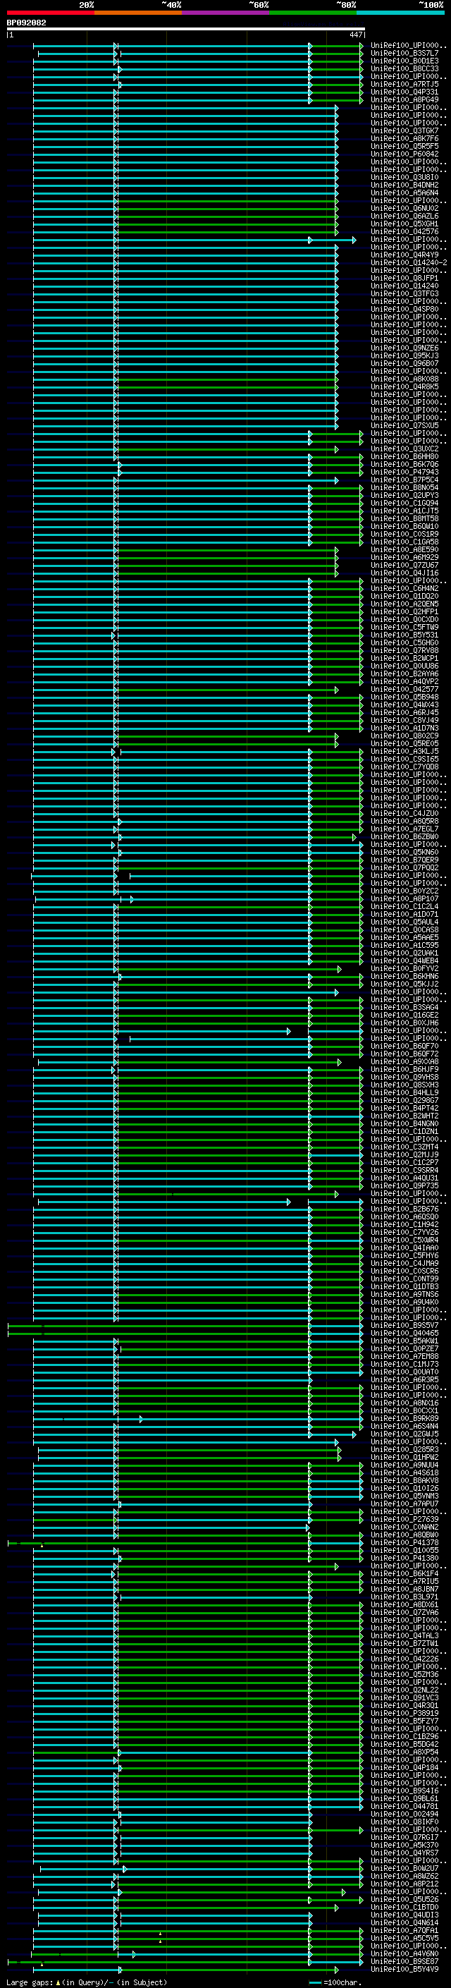Open hit UniRef100_B0D1E3
The image size is (451, 1988).
[404, 61]
